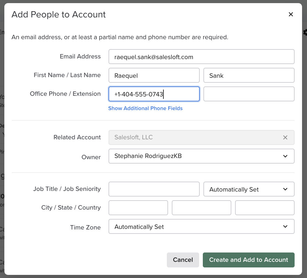The height and width of the screenshot is (278, 307).
Task: Clear the Salesloft, LLC related account selection
Action: click(x=285, y=137)
